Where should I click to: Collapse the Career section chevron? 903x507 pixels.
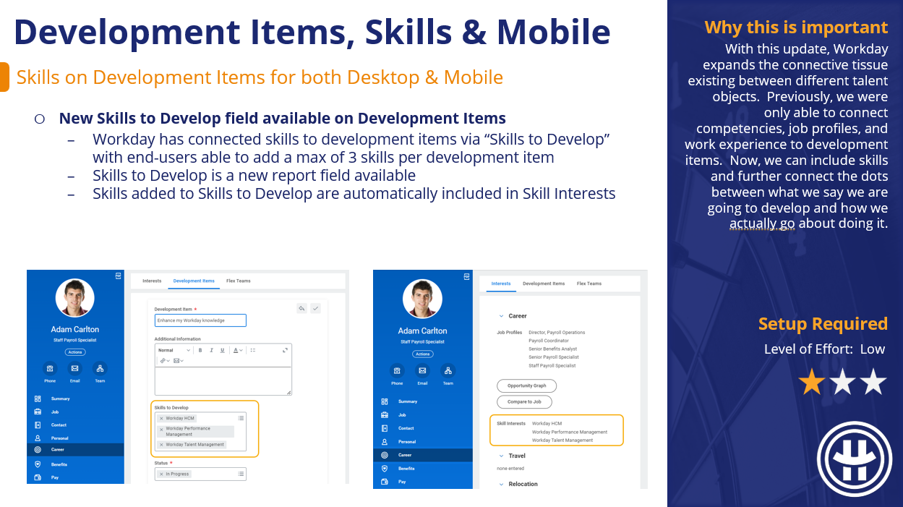pyautogui.click(x=500, y=316)
